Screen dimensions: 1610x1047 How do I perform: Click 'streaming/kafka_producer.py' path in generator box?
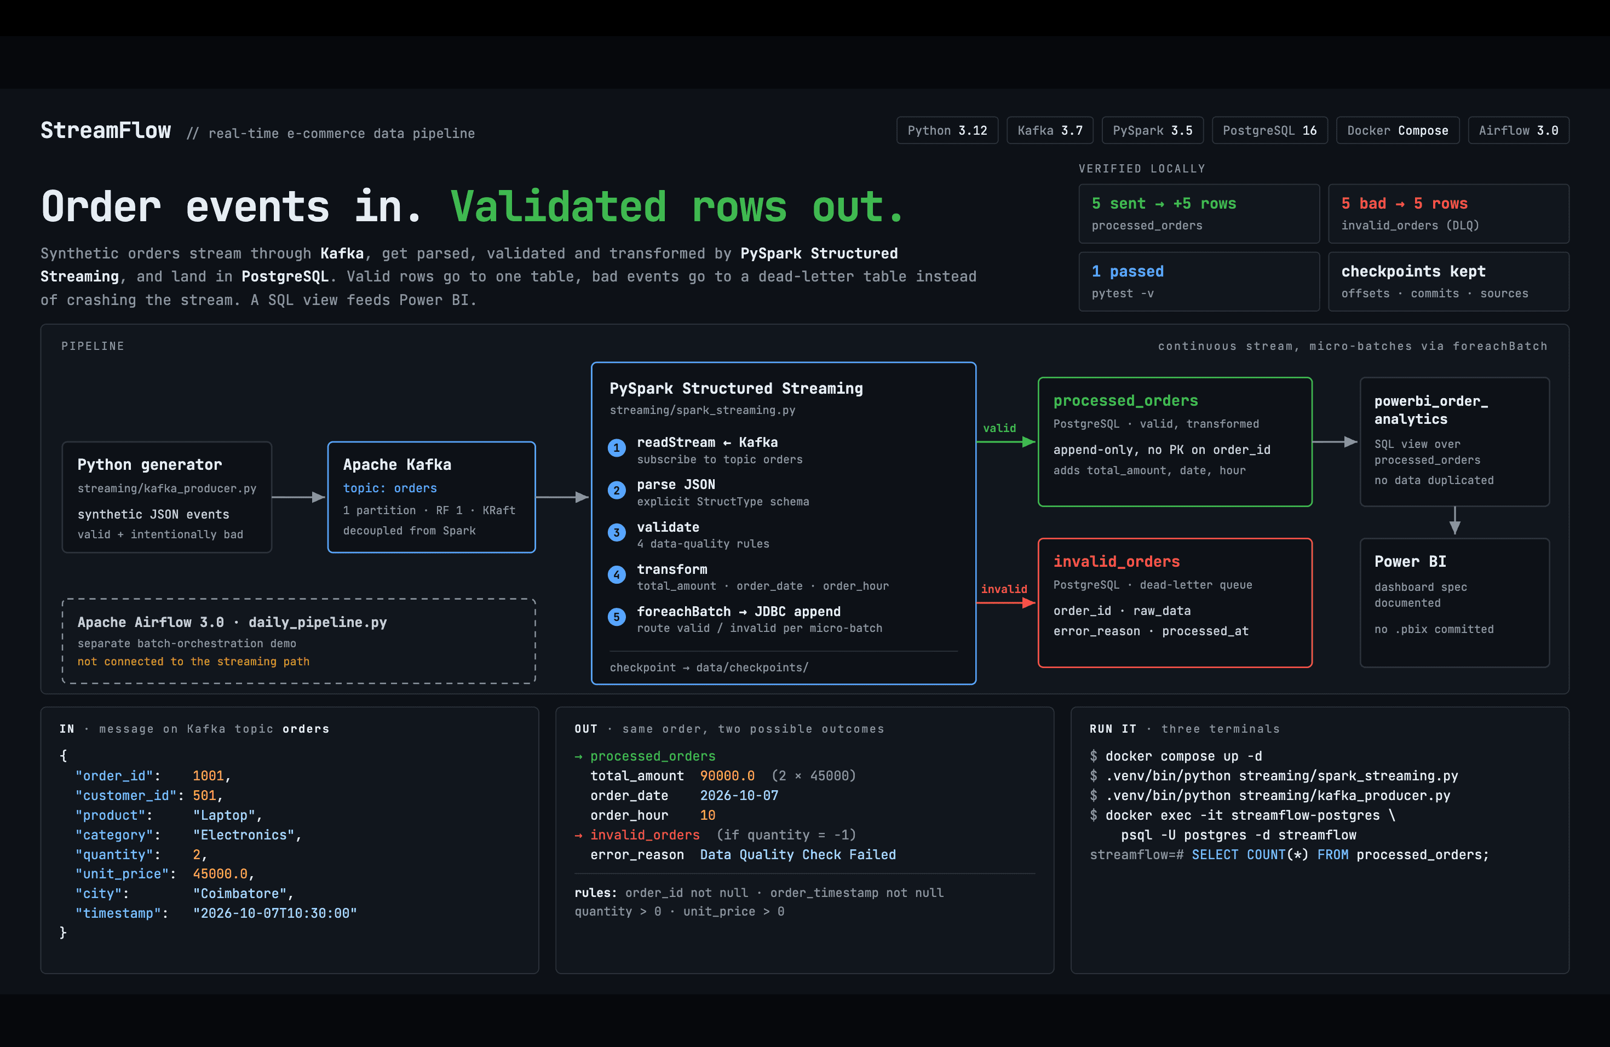(166, 488)
